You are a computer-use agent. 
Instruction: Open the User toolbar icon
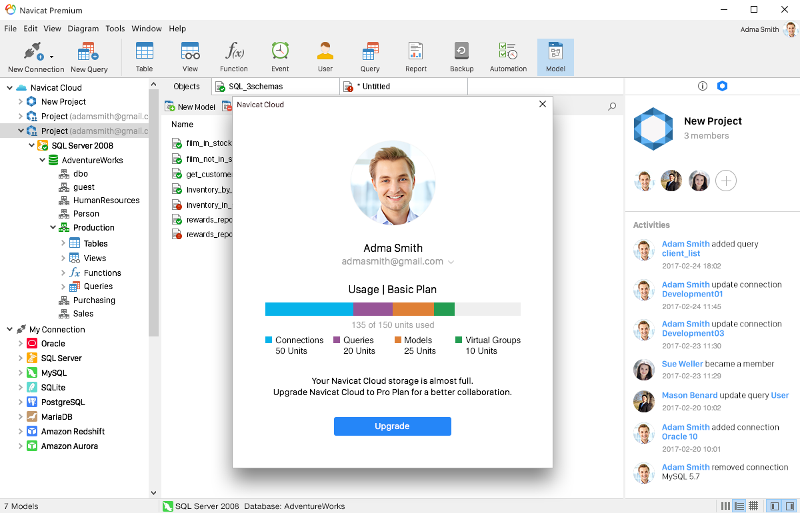point(325,51)
